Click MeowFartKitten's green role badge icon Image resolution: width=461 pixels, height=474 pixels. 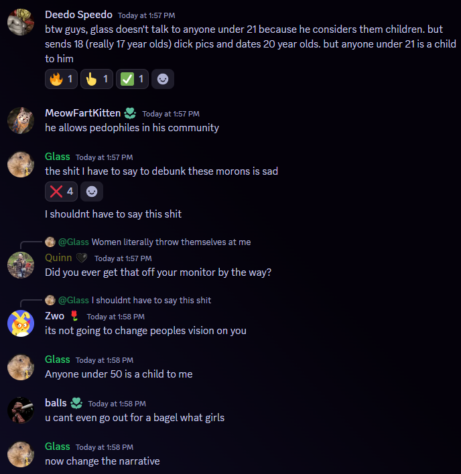click(130, 113)
